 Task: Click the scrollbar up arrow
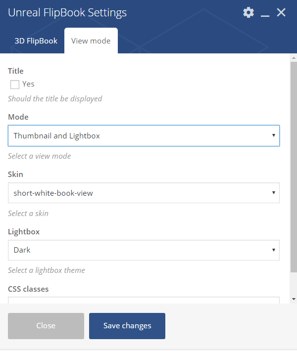point(294,58)
